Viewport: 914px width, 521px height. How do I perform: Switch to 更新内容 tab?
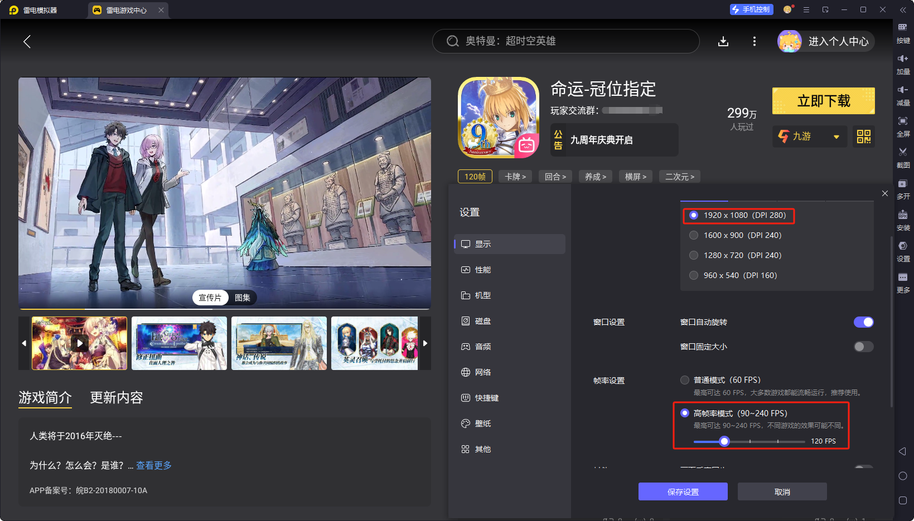click(x=117, y=398)
